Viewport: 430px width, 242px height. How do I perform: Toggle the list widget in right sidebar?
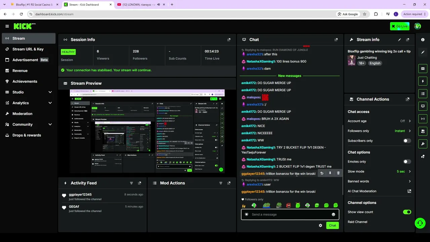point(423,93)
